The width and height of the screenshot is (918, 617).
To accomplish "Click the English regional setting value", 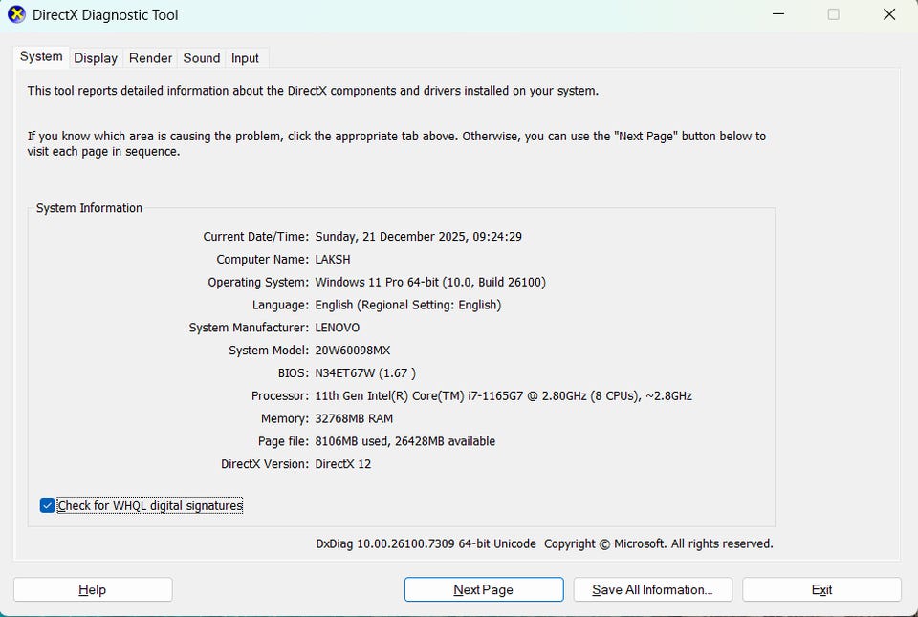I will 408,305.
